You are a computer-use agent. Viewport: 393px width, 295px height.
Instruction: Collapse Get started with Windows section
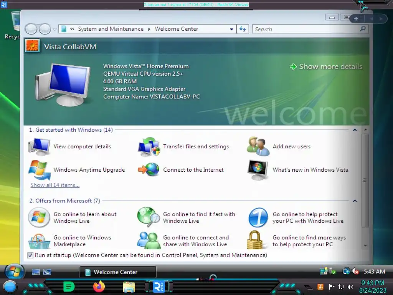[x=355, y=130]
